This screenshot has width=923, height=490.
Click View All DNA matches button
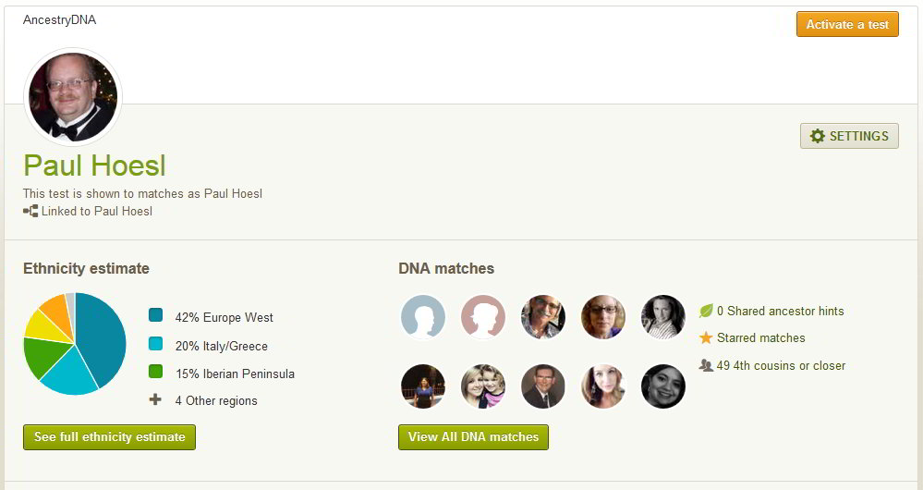(x=473, y=437)
